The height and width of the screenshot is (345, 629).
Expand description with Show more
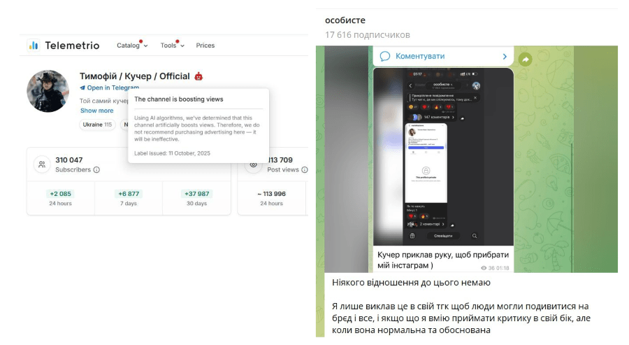pos(96,111)
